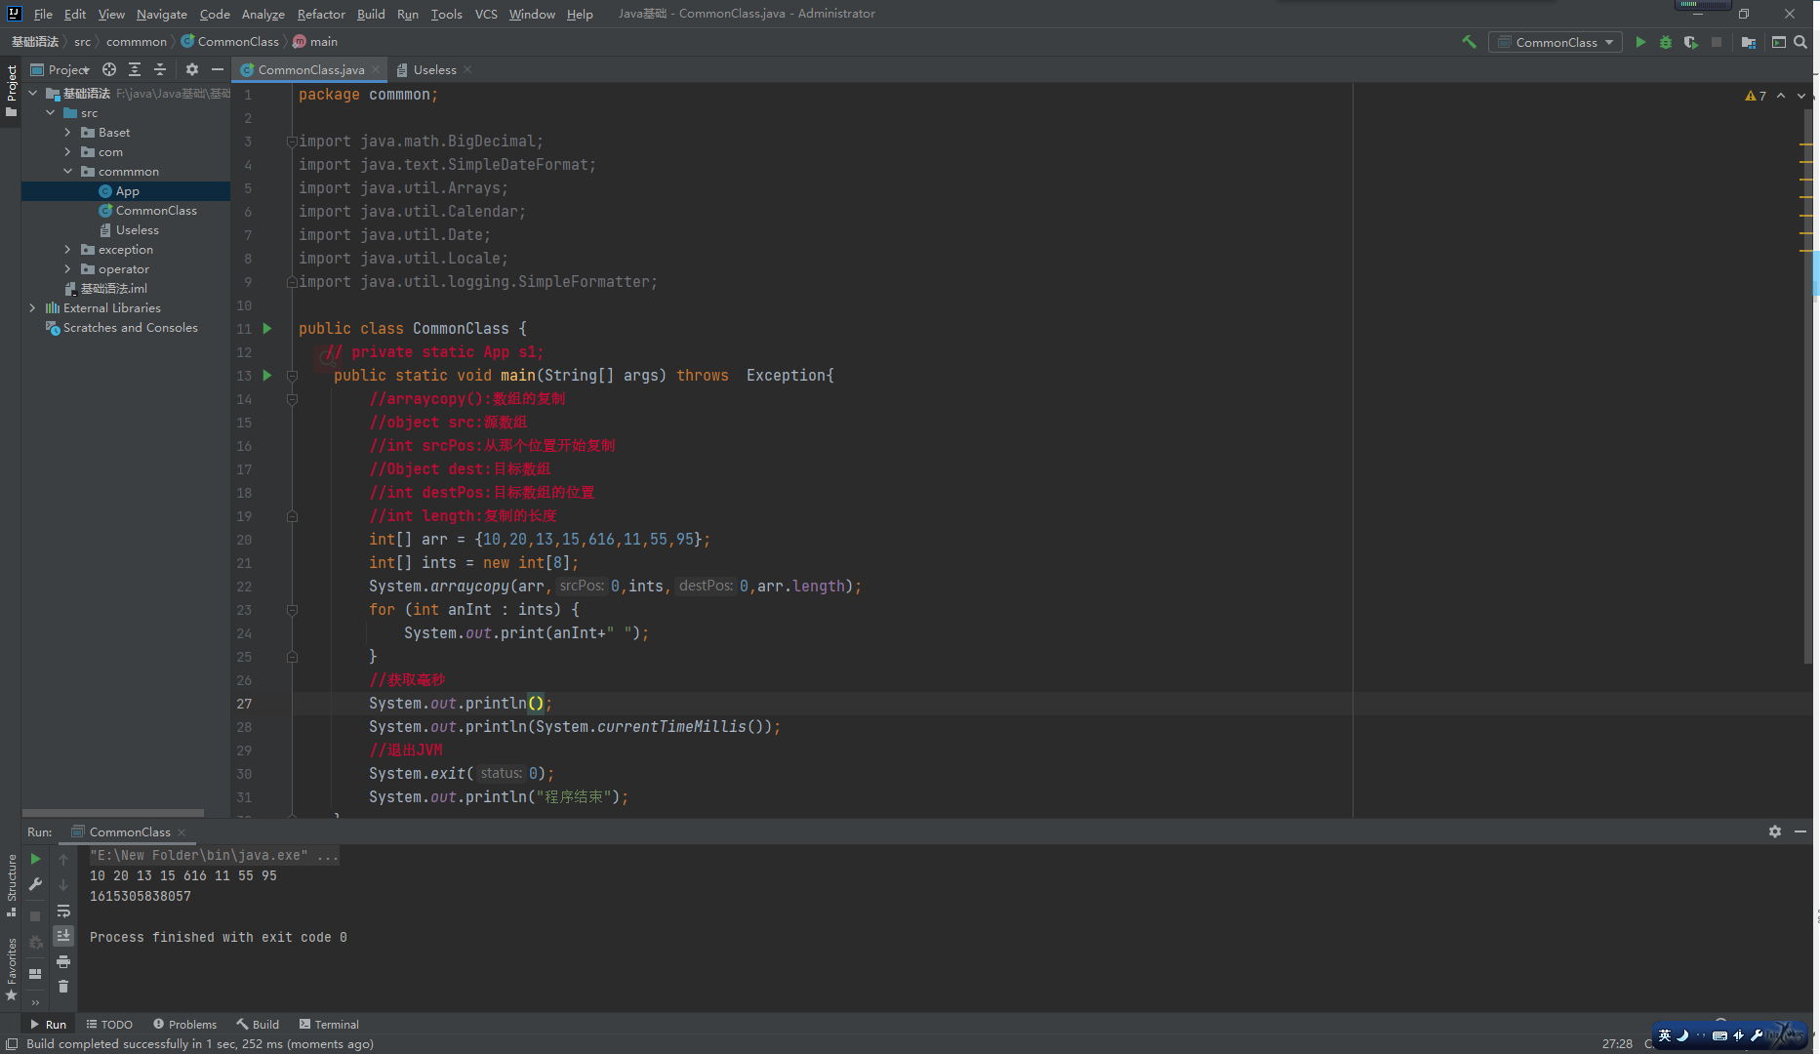Screen dimensions: 1820x1054
Task: Close the CommonClass.java editor tab
Action: tap(376, 69)
